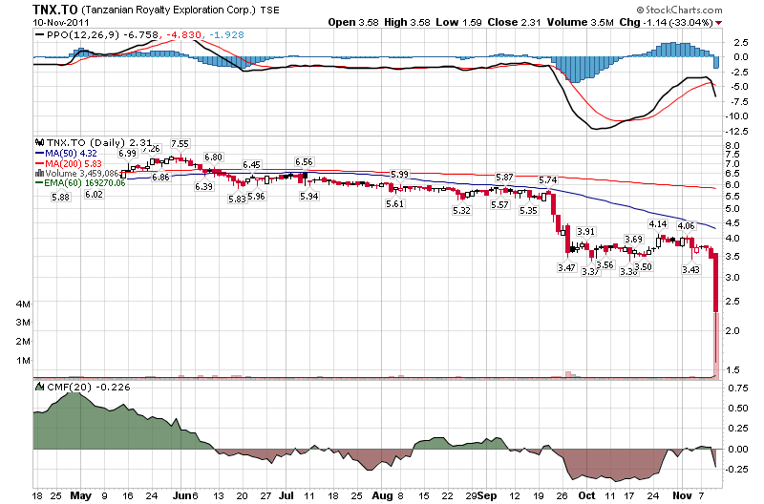Click the tall final volume spike bar
This screenshot has height=504, width=764.
[714, 344]
